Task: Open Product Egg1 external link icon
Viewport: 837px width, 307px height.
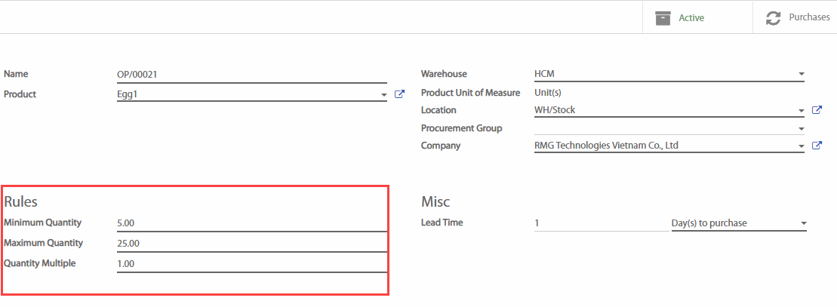Action: tap(399, 94)
